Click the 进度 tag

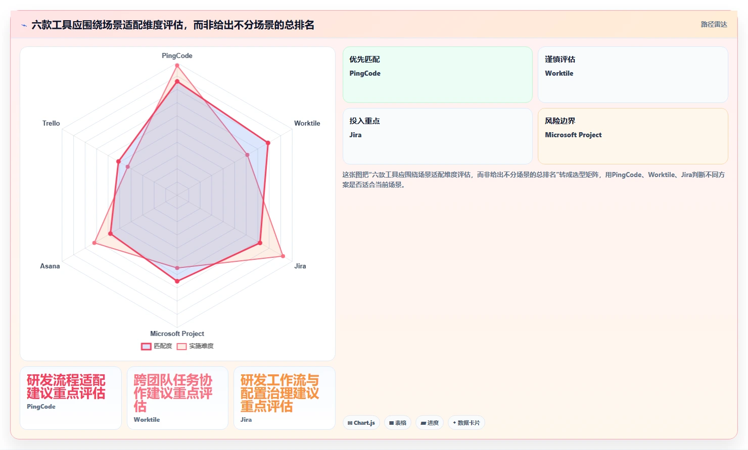click(430, 423)
